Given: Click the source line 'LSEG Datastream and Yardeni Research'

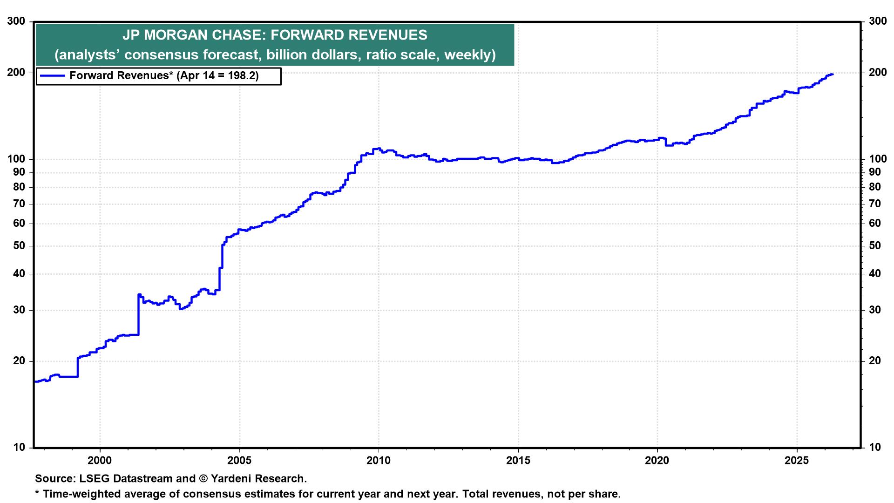Looking at the screenshot, I should tap(171, 478).
